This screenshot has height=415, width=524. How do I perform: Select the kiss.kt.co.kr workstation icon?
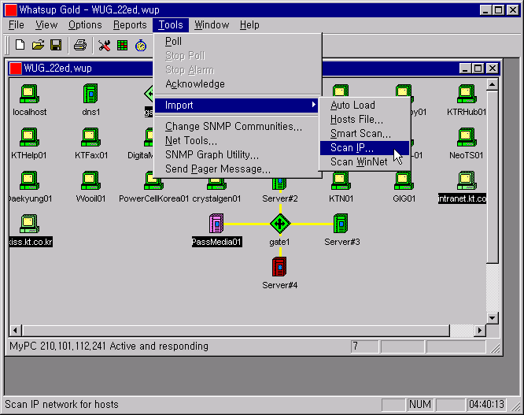(29, 224)
